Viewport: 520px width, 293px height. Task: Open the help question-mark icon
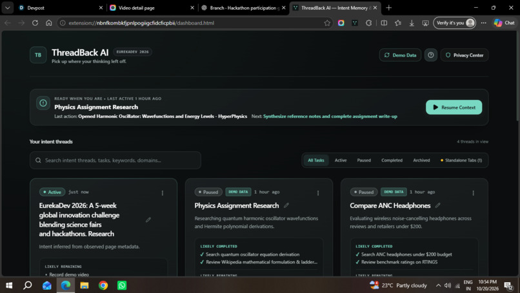(x=431, y=55)
